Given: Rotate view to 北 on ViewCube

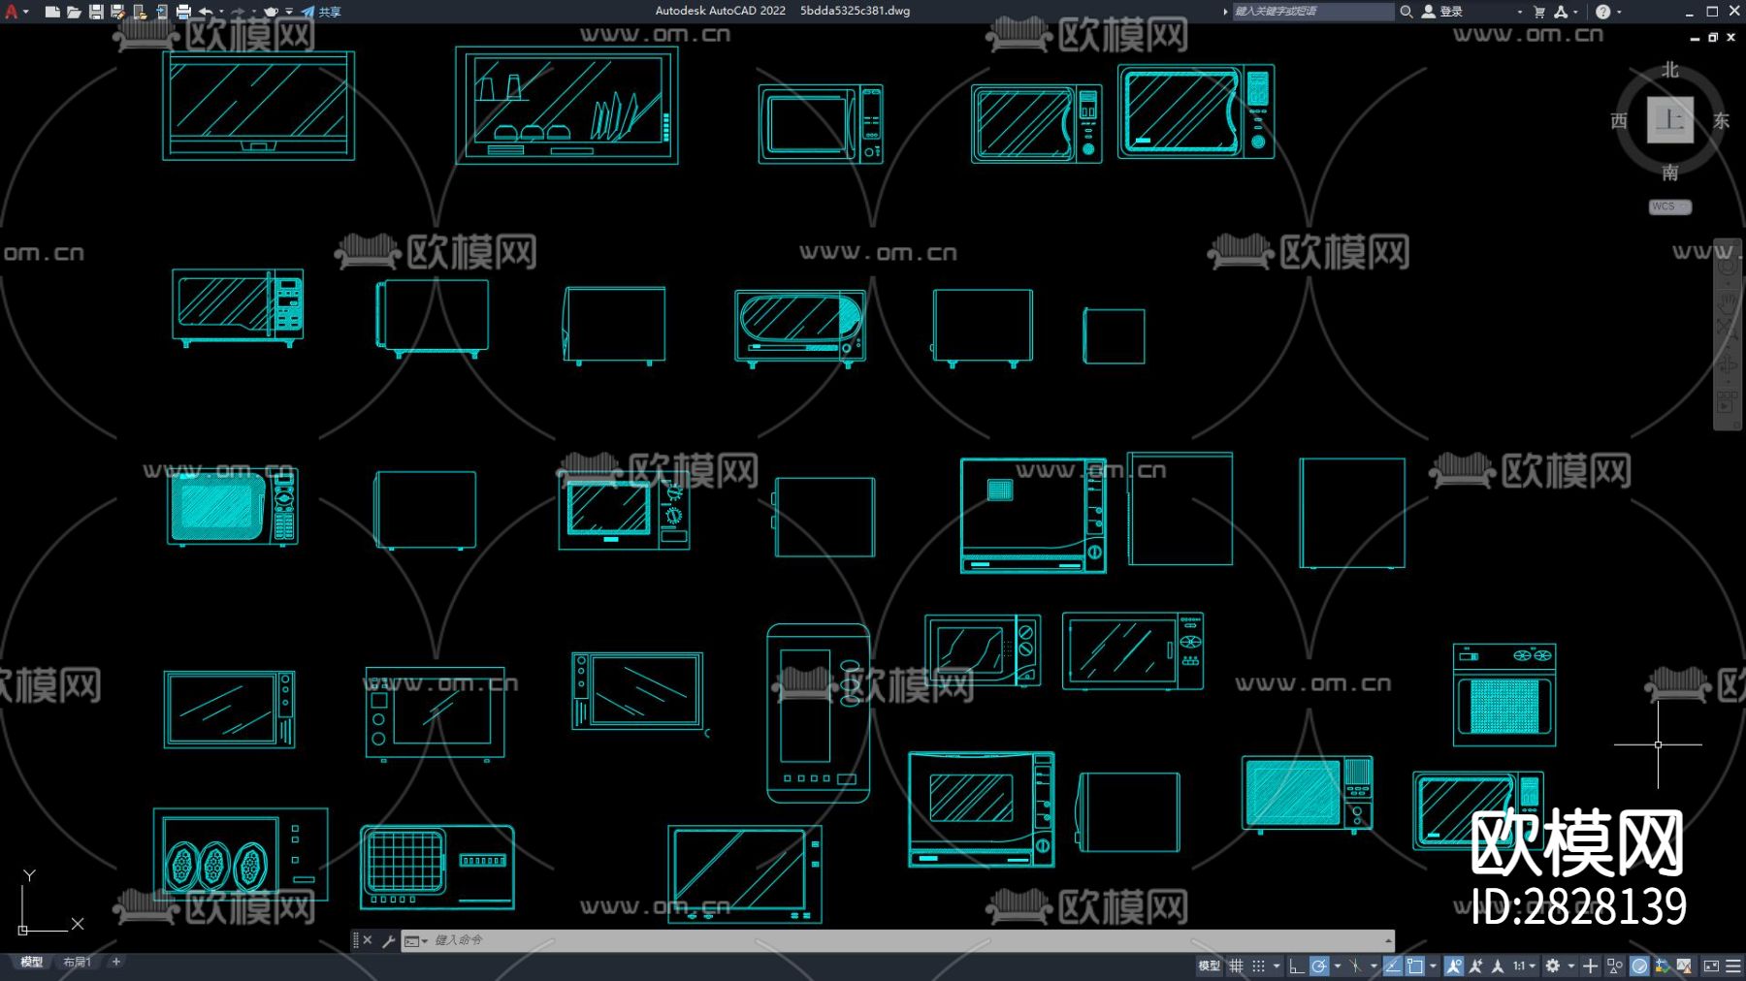Looking at the screenshot, I should pyautogui.click(x=1670, y=70).
